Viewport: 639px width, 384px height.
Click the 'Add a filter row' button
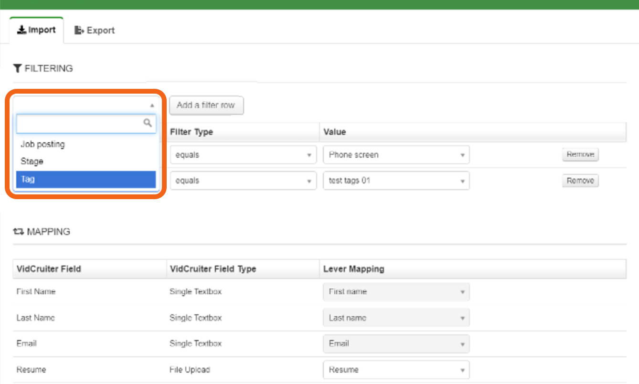coord(206,106)
